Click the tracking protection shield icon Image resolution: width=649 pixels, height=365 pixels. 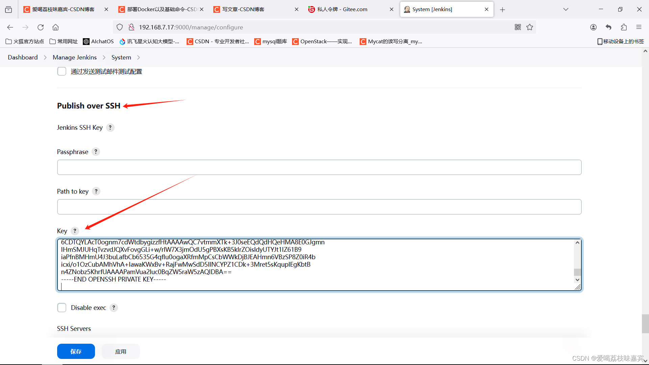coord(120,27)
